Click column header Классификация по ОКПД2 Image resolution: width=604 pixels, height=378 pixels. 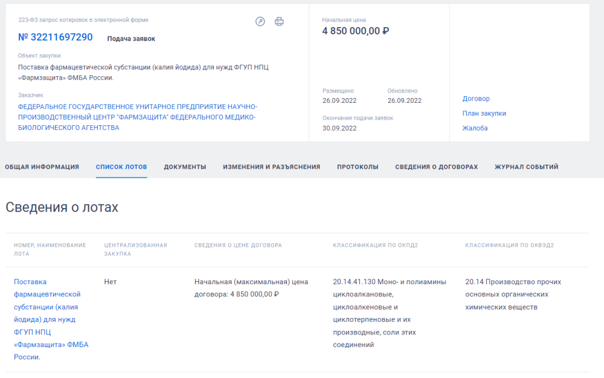tap(376, 246)
